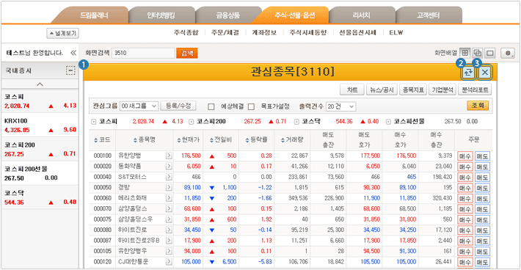This screenshot has width=521, height=270.
Task: Open the gear settings icon
Action: tap(508, 53)
